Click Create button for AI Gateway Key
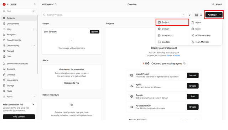The height and width of the screenshot is (130, 228). (x=192, y=107)
